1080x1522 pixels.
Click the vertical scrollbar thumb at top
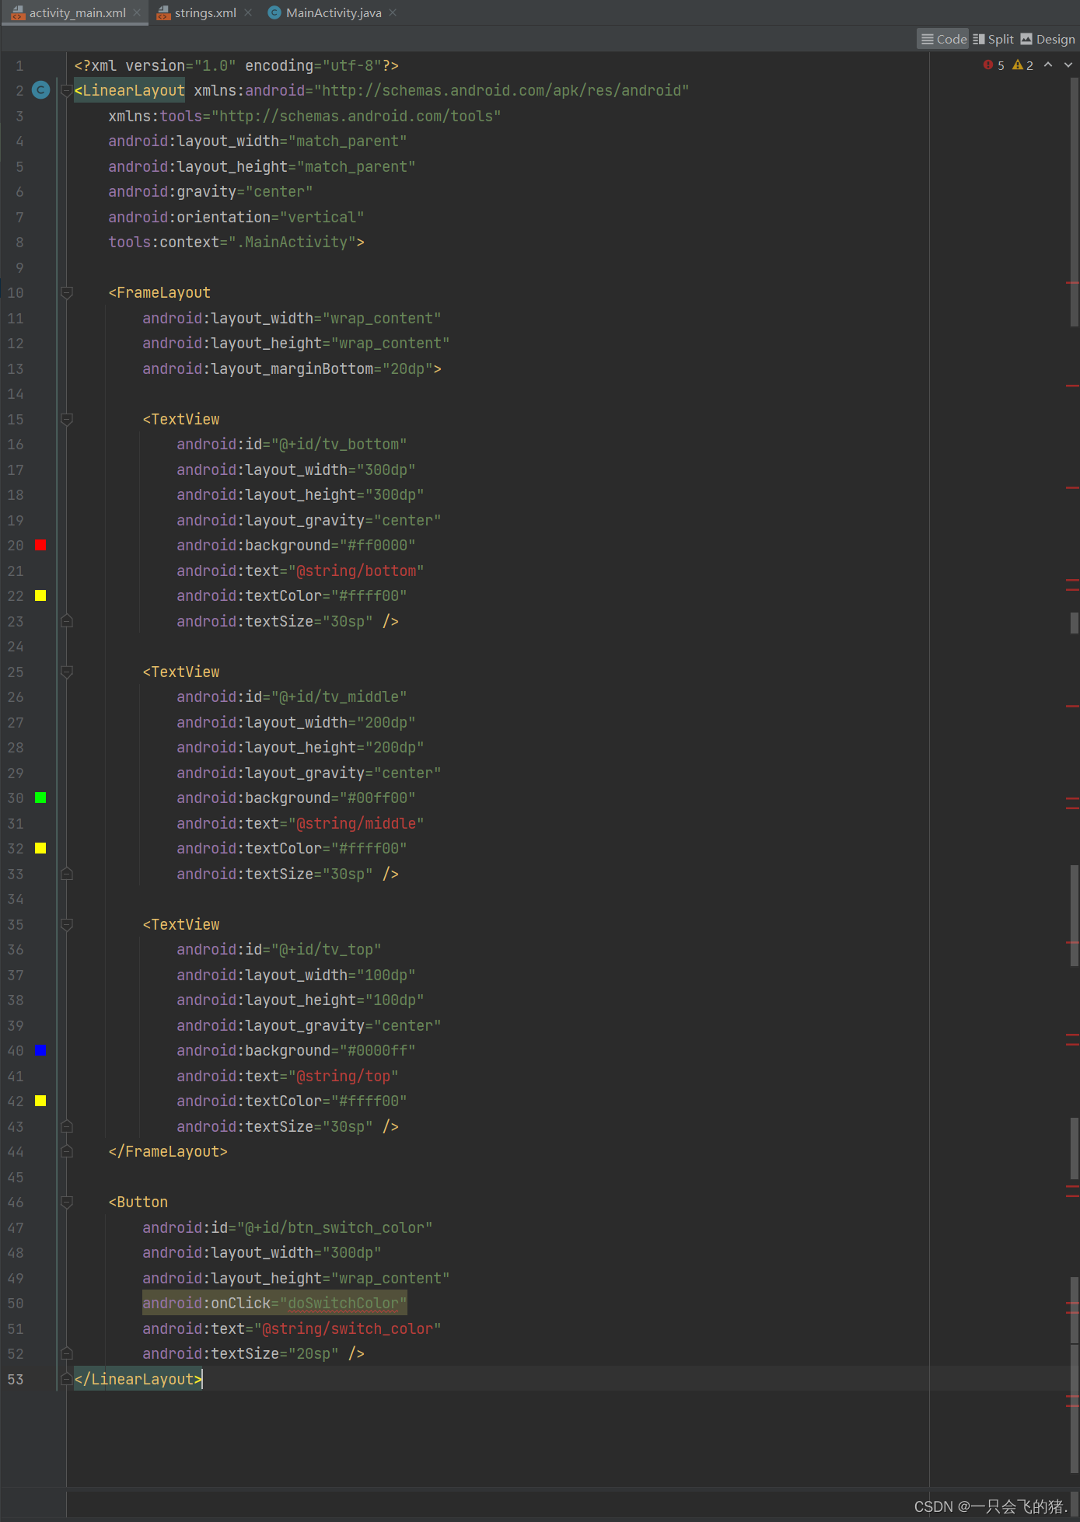tap(1074, 202)
